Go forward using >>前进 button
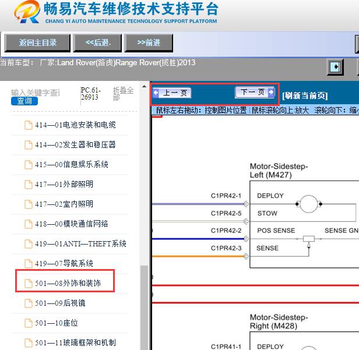This screenshot has width=359, height=350. (149, 43)
